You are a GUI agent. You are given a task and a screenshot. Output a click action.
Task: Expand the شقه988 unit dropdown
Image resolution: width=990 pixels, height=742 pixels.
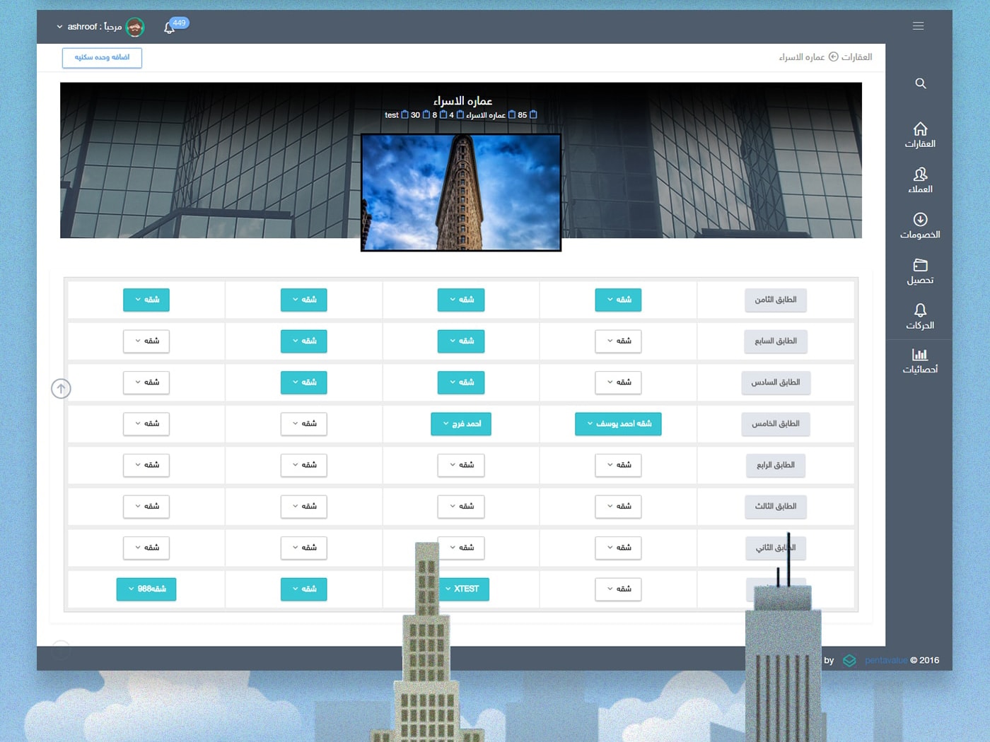[x=146, y=589]
